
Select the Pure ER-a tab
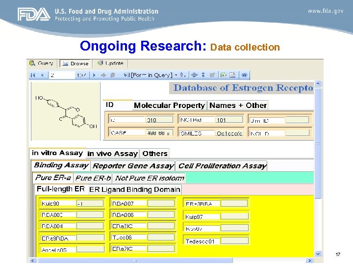[53, 178]
